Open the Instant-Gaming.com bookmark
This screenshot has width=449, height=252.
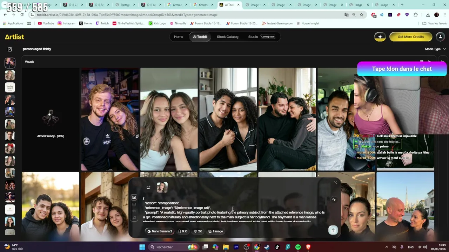[x=277, y=23]
